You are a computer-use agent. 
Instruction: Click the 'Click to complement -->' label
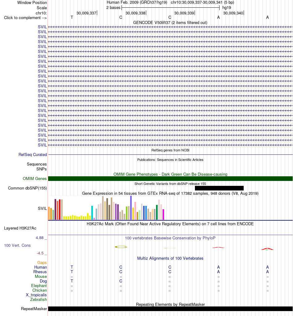click(x=25, y=18)
